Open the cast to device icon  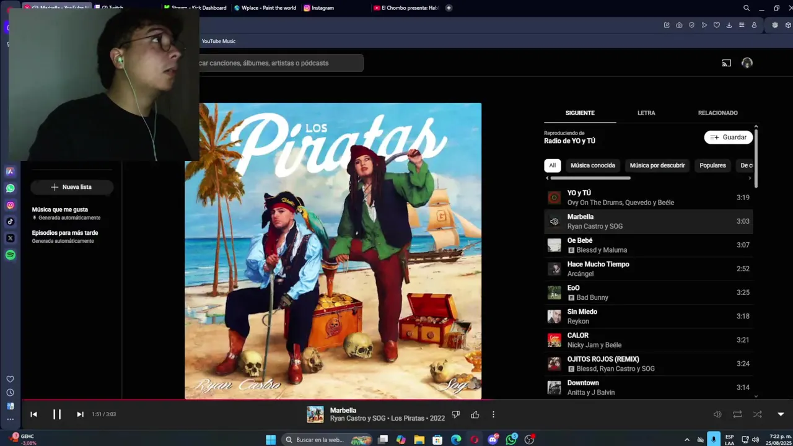[727, 63]
